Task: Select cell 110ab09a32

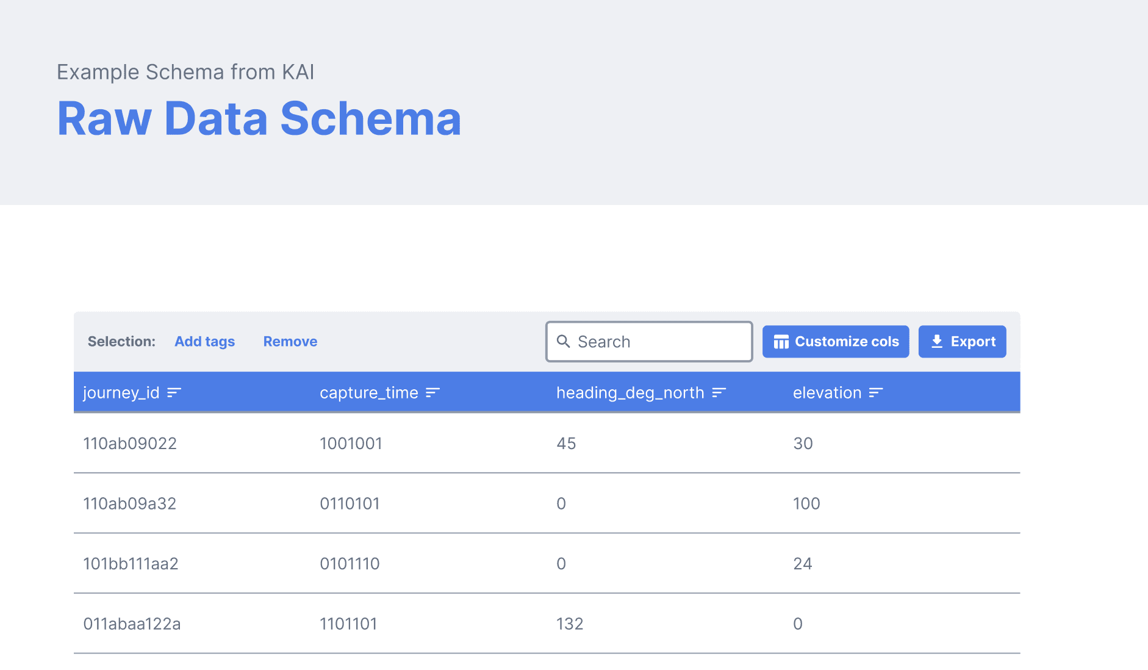Action: 130,503
